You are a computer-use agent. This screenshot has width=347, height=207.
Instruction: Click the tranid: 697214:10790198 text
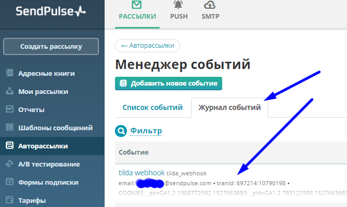[251, 183]
